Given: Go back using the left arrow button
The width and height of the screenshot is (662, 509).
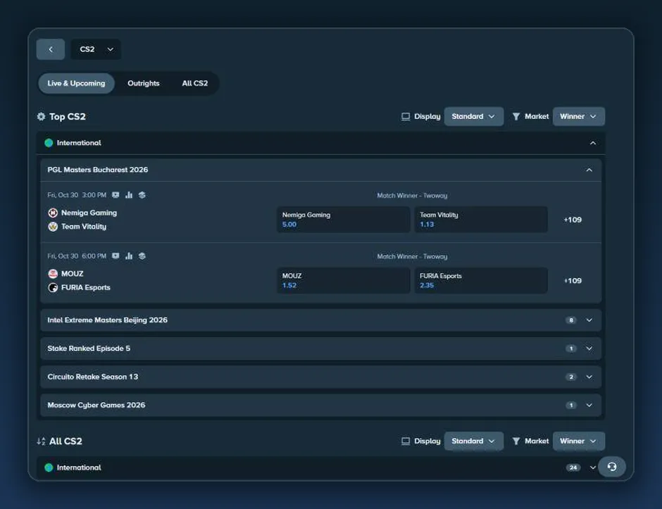Looking at the screenshot, I should coord(51,49).
